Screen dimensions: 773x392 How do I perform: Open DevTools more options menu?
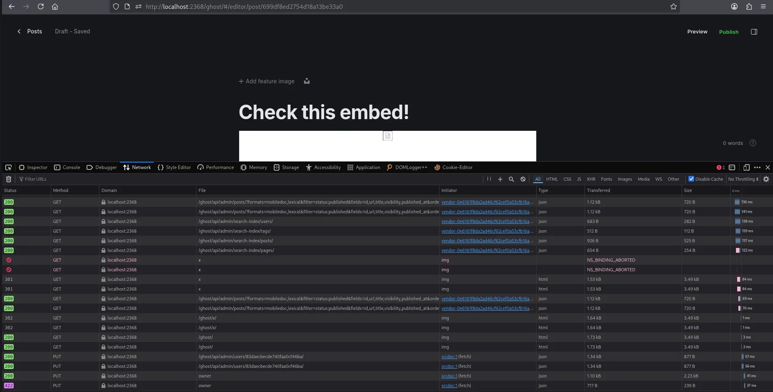tap(757, 167)
